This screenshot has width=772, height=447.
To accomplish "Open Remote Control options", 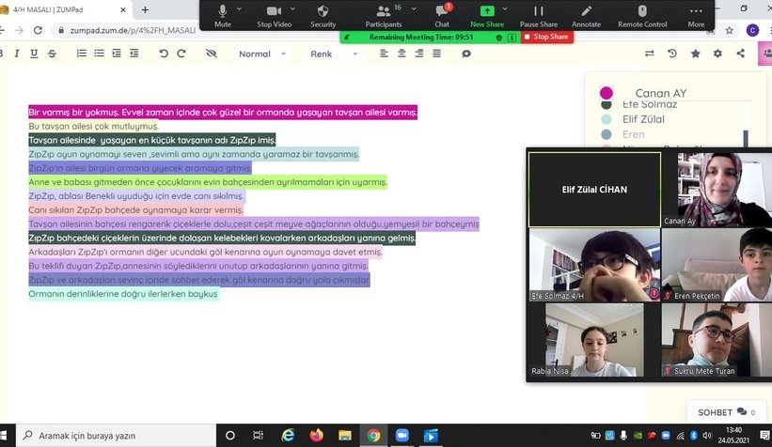I will pyautogui.click(x=642, y=15).
